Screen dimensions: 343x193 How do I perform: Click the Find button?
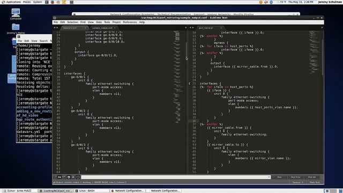point(279,177)
